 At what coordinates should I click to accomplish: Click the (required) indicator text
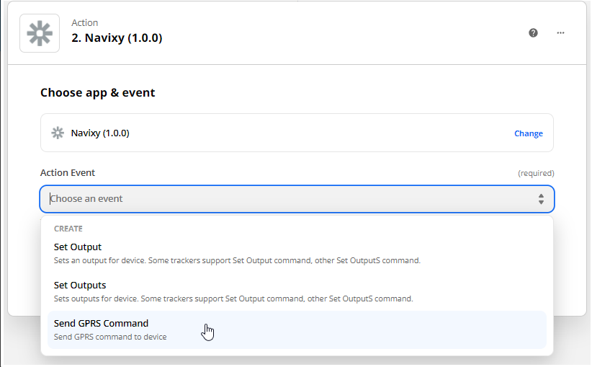tap(536, 173)
